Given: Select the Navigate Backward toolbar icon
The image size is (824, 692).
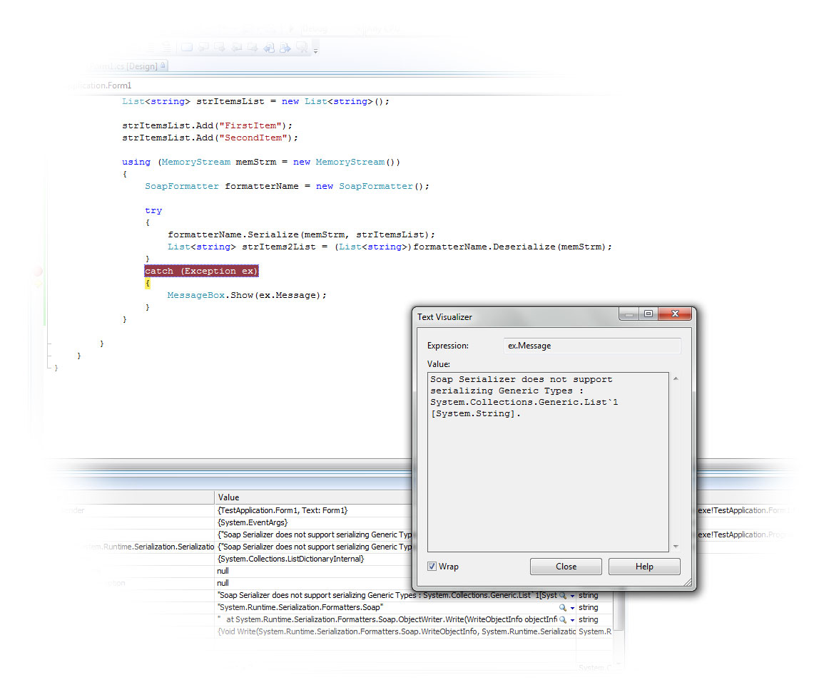Looking at the screenshot, I should point(270,47).
